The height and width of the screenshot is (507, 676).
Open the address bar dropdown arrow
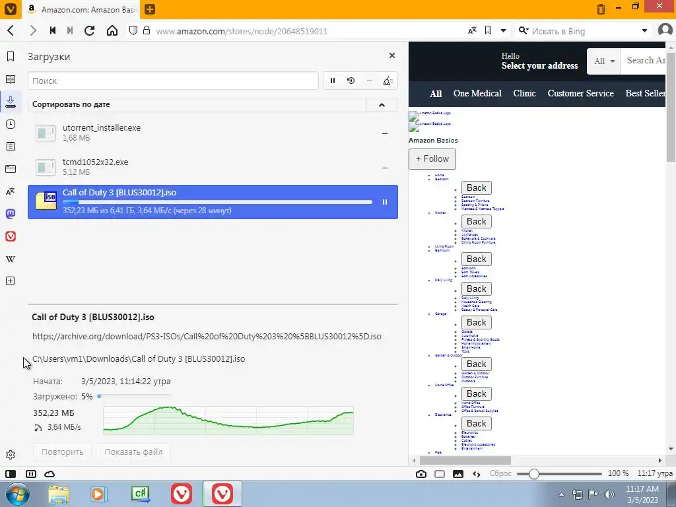point(503,31)
